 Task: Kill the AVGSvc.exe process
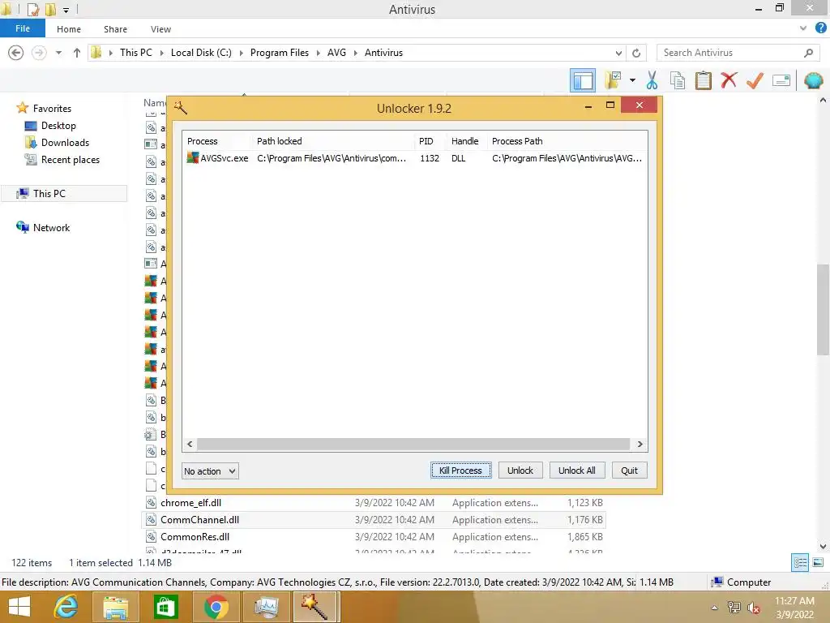click(x=460, y=470)
